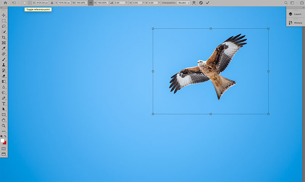
Task: Open the Edit Toolbar three-dots menu
Action: click(x=4, y=131)
